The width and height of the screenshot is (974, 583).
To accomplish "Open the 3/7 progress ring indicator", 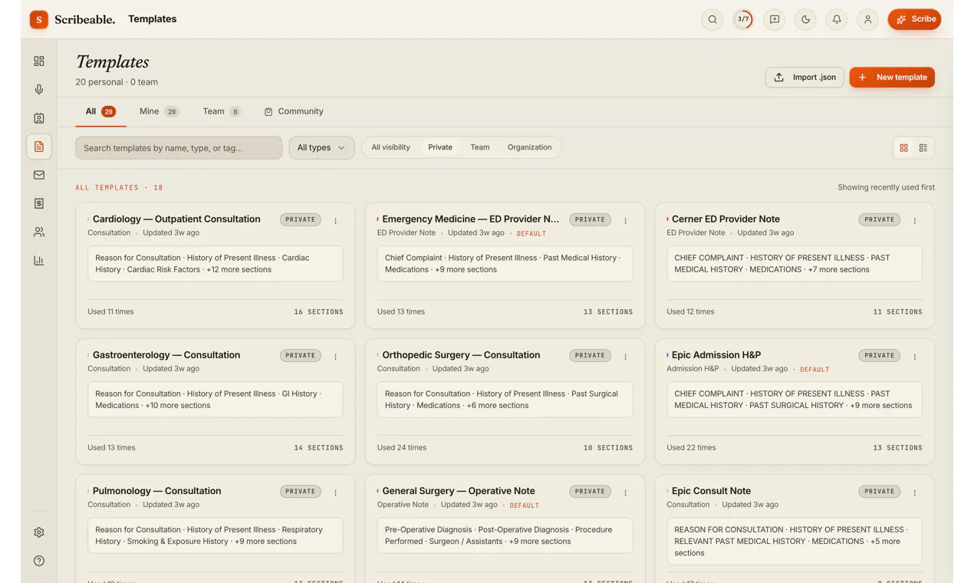I will 743,19.
